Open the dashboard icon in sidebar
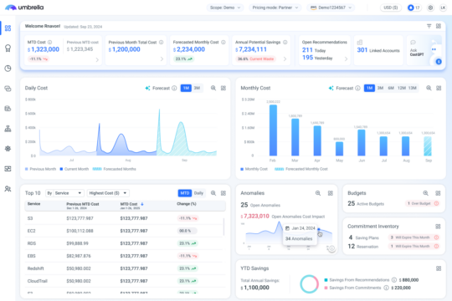 (x=8, y=28)
